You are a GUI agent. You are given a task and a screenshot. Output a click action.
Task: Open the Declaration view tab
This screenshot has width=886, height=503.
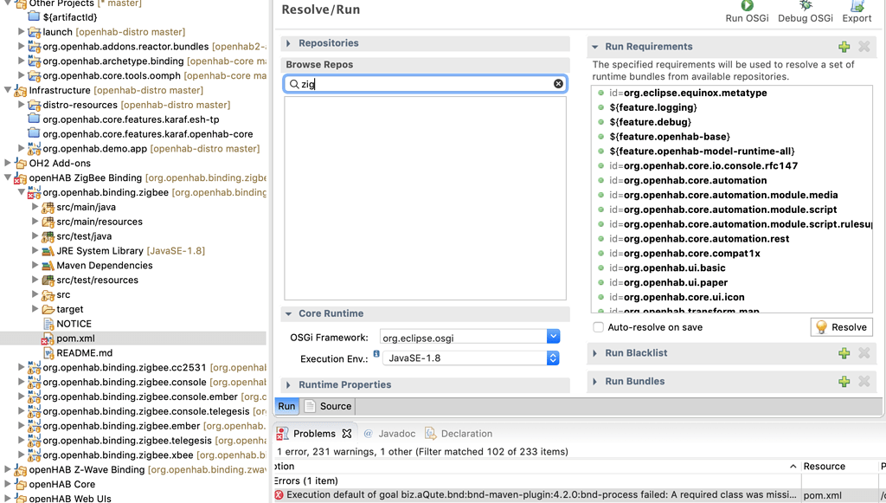[x=459, y=434]
